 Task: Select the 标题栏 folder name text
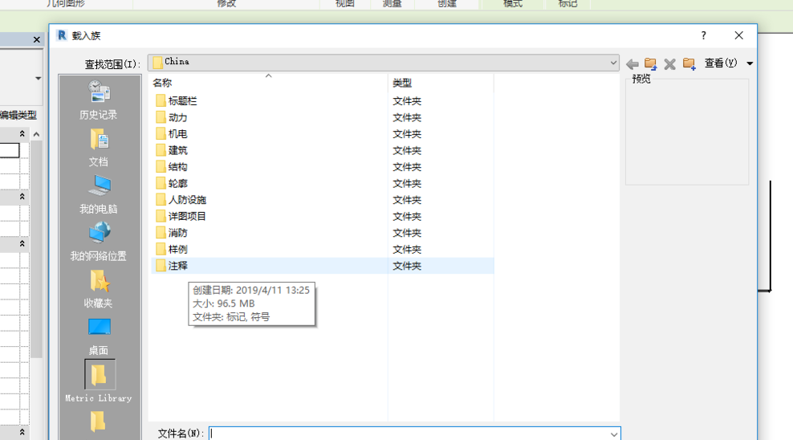182,100
